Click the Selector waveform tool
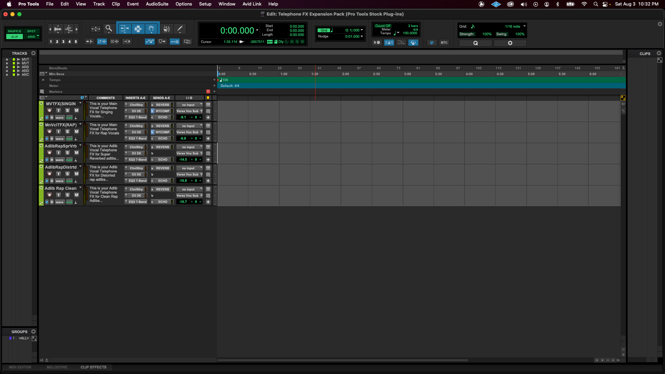Image resolution: width=665 pixels, height=374 pixels. [x=138, y=29]
